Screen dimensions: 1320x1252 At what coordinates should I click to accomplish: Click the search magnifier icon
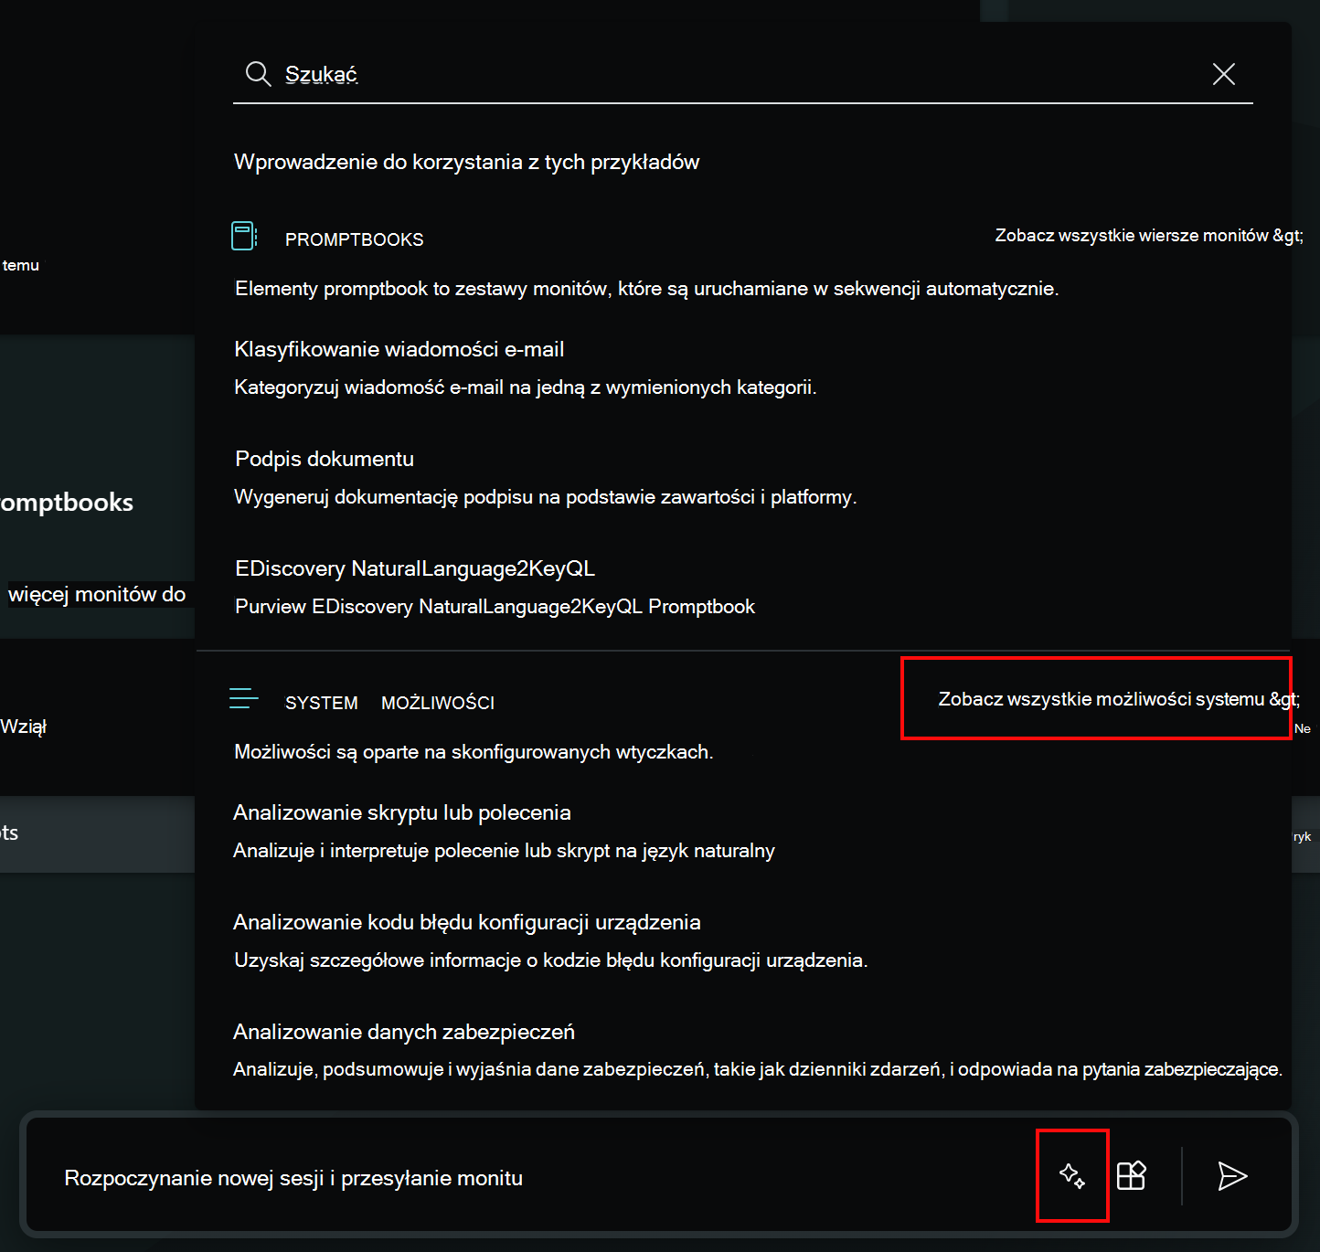(259, 74)
